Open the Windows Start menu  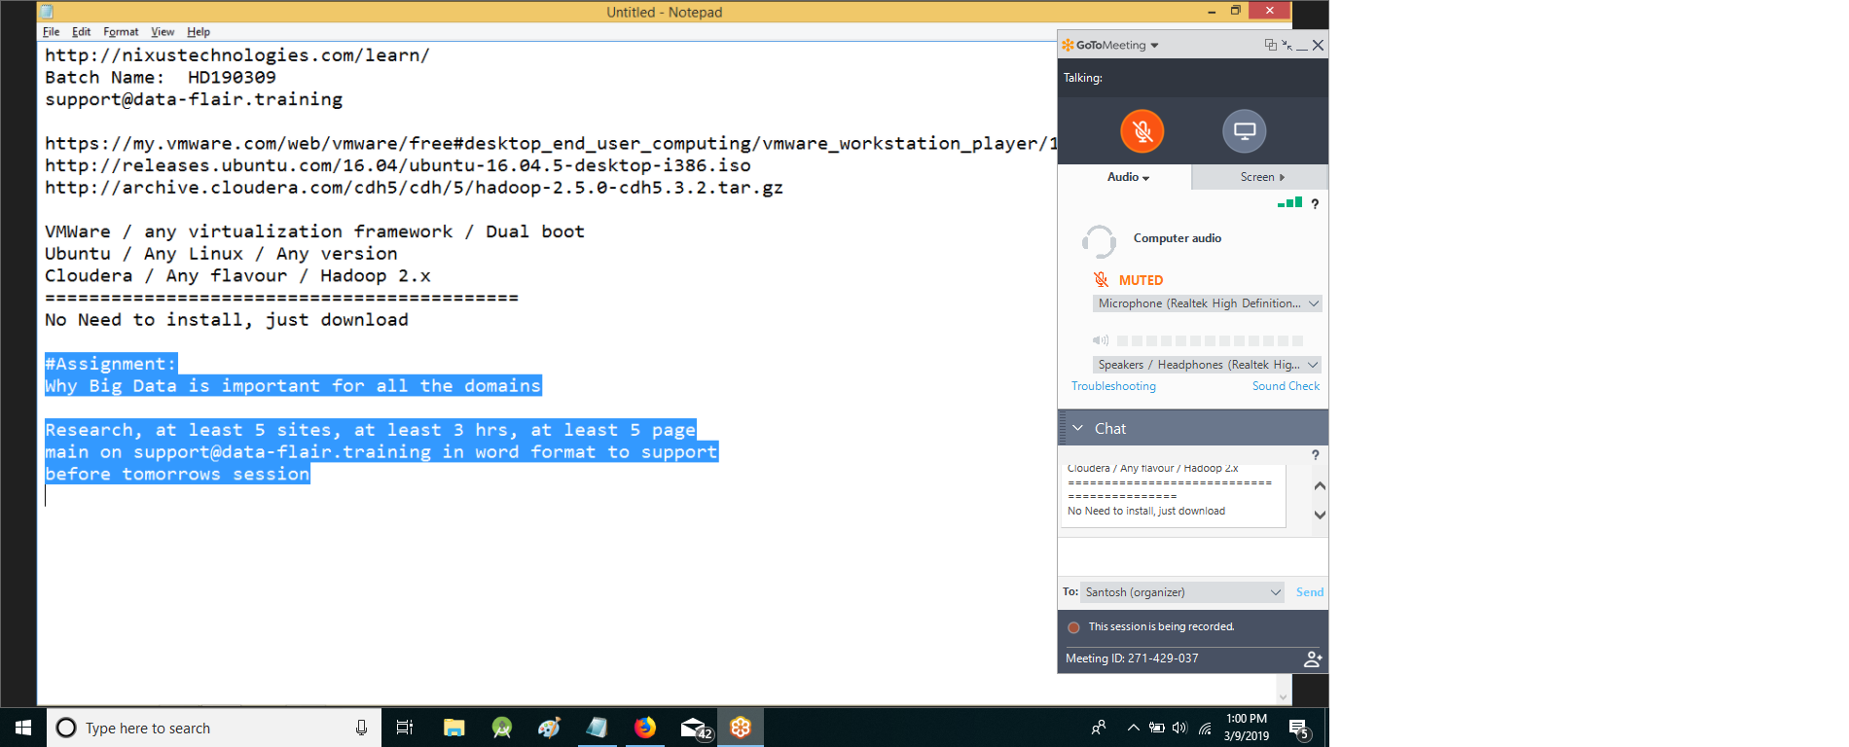pyautogui.click(x=23, y=728)
